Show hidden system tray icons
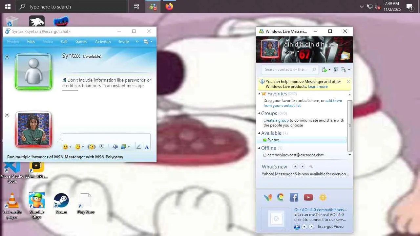The width and height of the screenshot is (420, 236). pos(362,7)
